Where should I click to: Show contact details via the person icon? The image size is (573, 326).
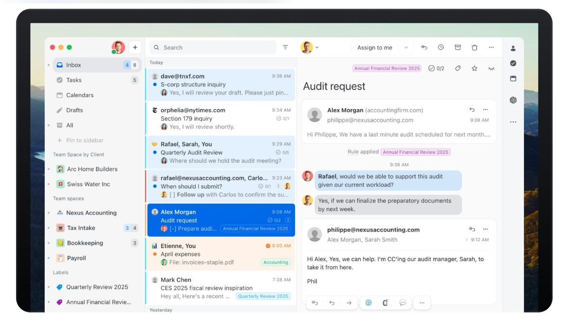513,48
